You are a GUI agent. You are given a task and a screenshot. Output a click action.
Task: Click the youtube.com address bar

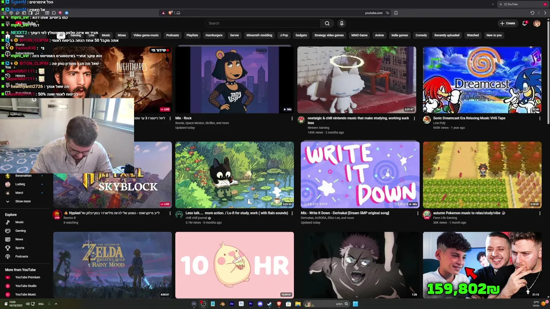(373, 13)
